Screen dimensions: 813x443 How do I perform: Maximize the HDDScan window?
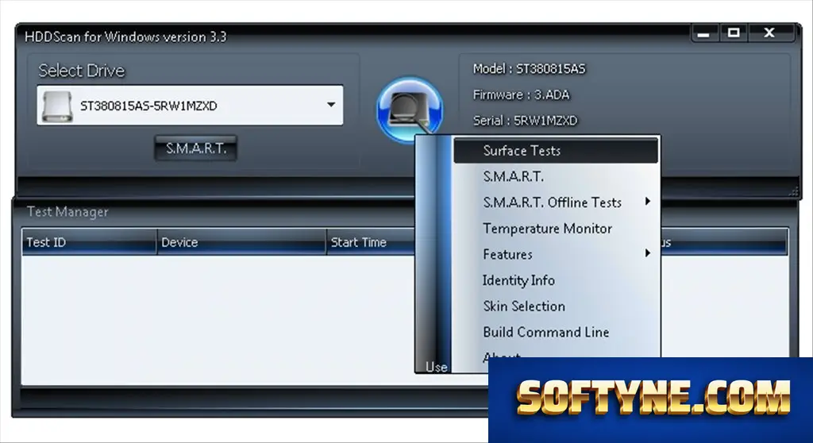734,33
